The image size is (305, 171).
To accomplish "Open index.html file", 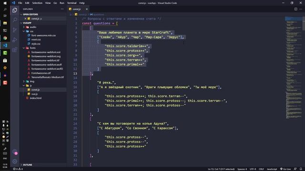I will click(x=36, y=98).
